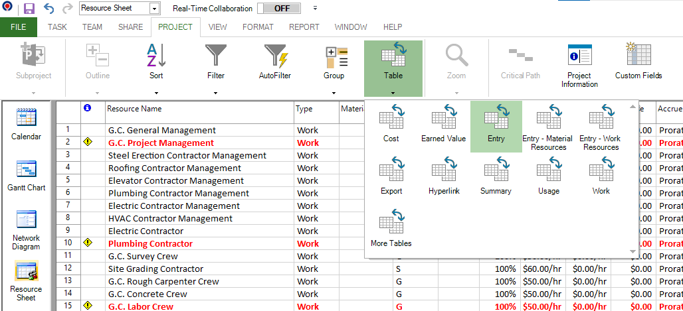The height and width of the screenshot is (311, 683).
Task: Click the Zoom magnifier icon
Action: click(x=456, y=56)
